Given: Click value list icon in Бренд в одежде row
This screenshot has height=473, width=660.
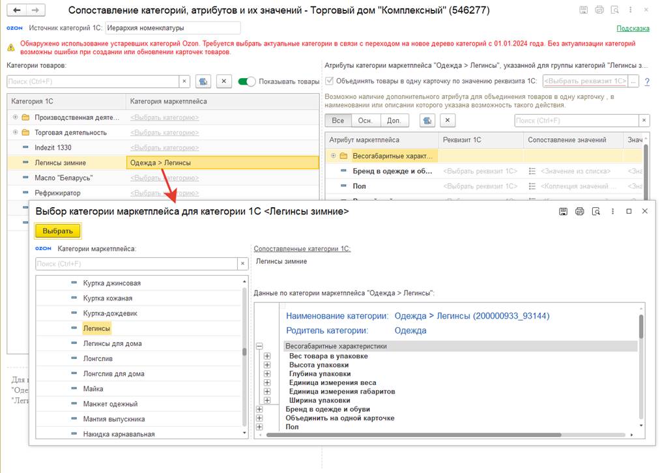Looking at the screenshot, I should pyautogui.click(x=532, y=171).
